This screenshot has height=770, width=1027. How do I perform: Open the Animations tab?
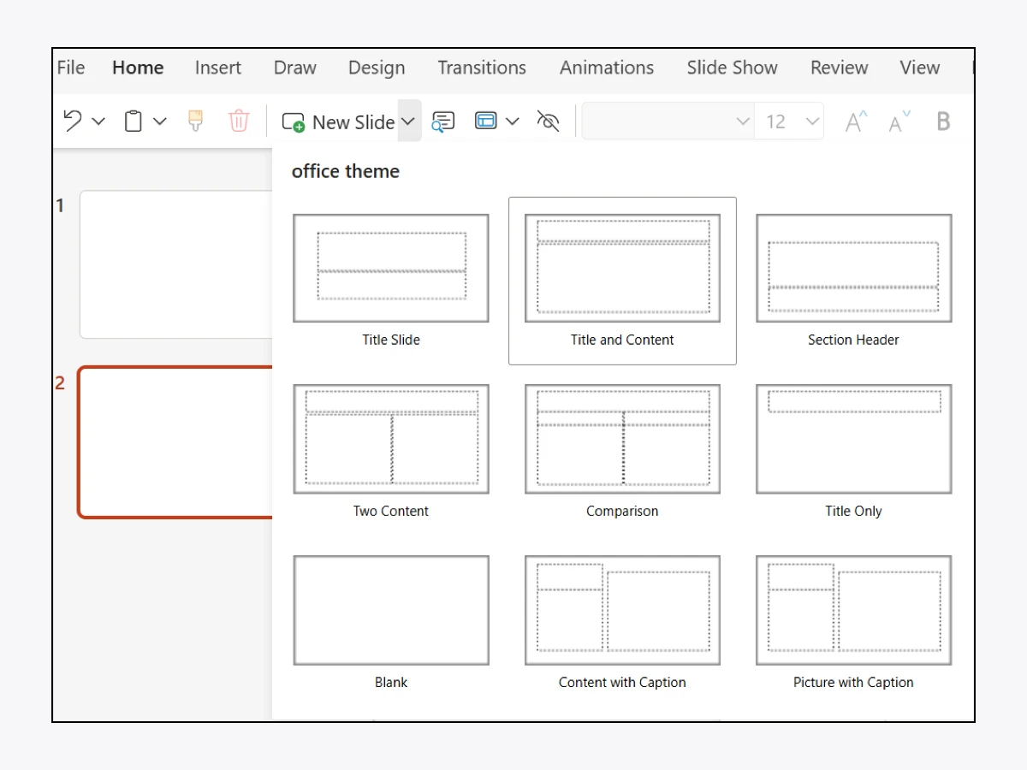point(607,68)
